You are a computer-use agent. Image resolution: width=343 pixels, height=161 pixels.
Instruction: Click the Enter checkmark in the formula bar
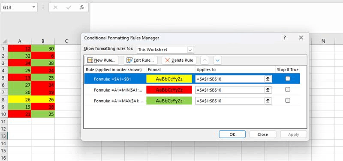69,7
